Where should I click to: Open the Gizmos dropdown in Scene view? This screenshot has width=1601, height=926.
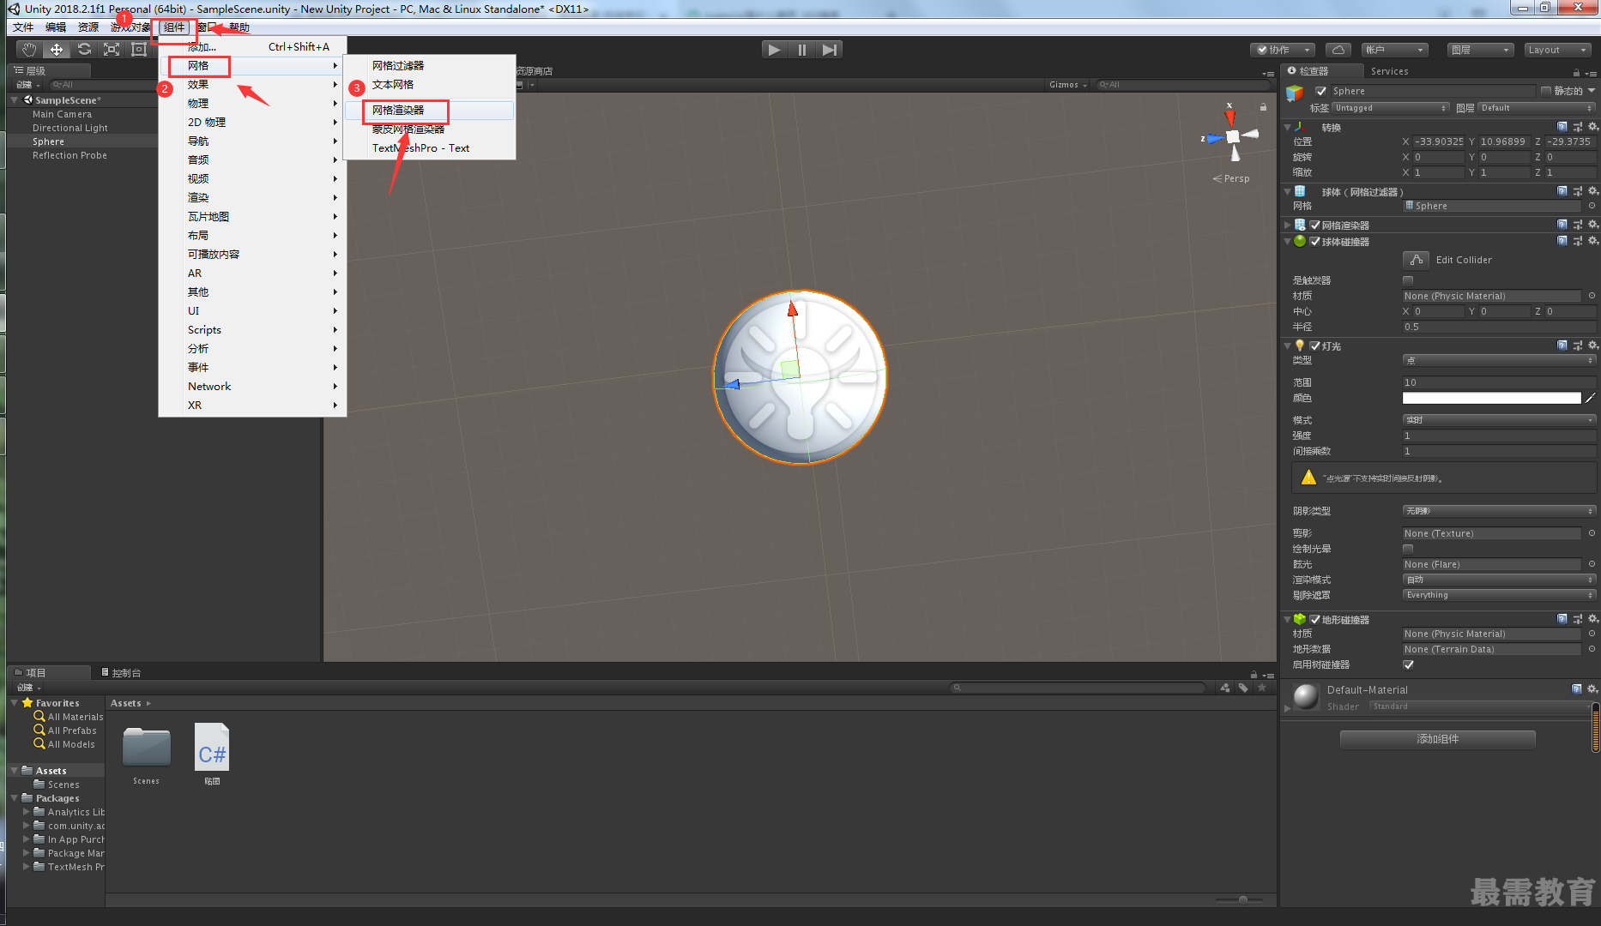click(x=1067, y=85)
